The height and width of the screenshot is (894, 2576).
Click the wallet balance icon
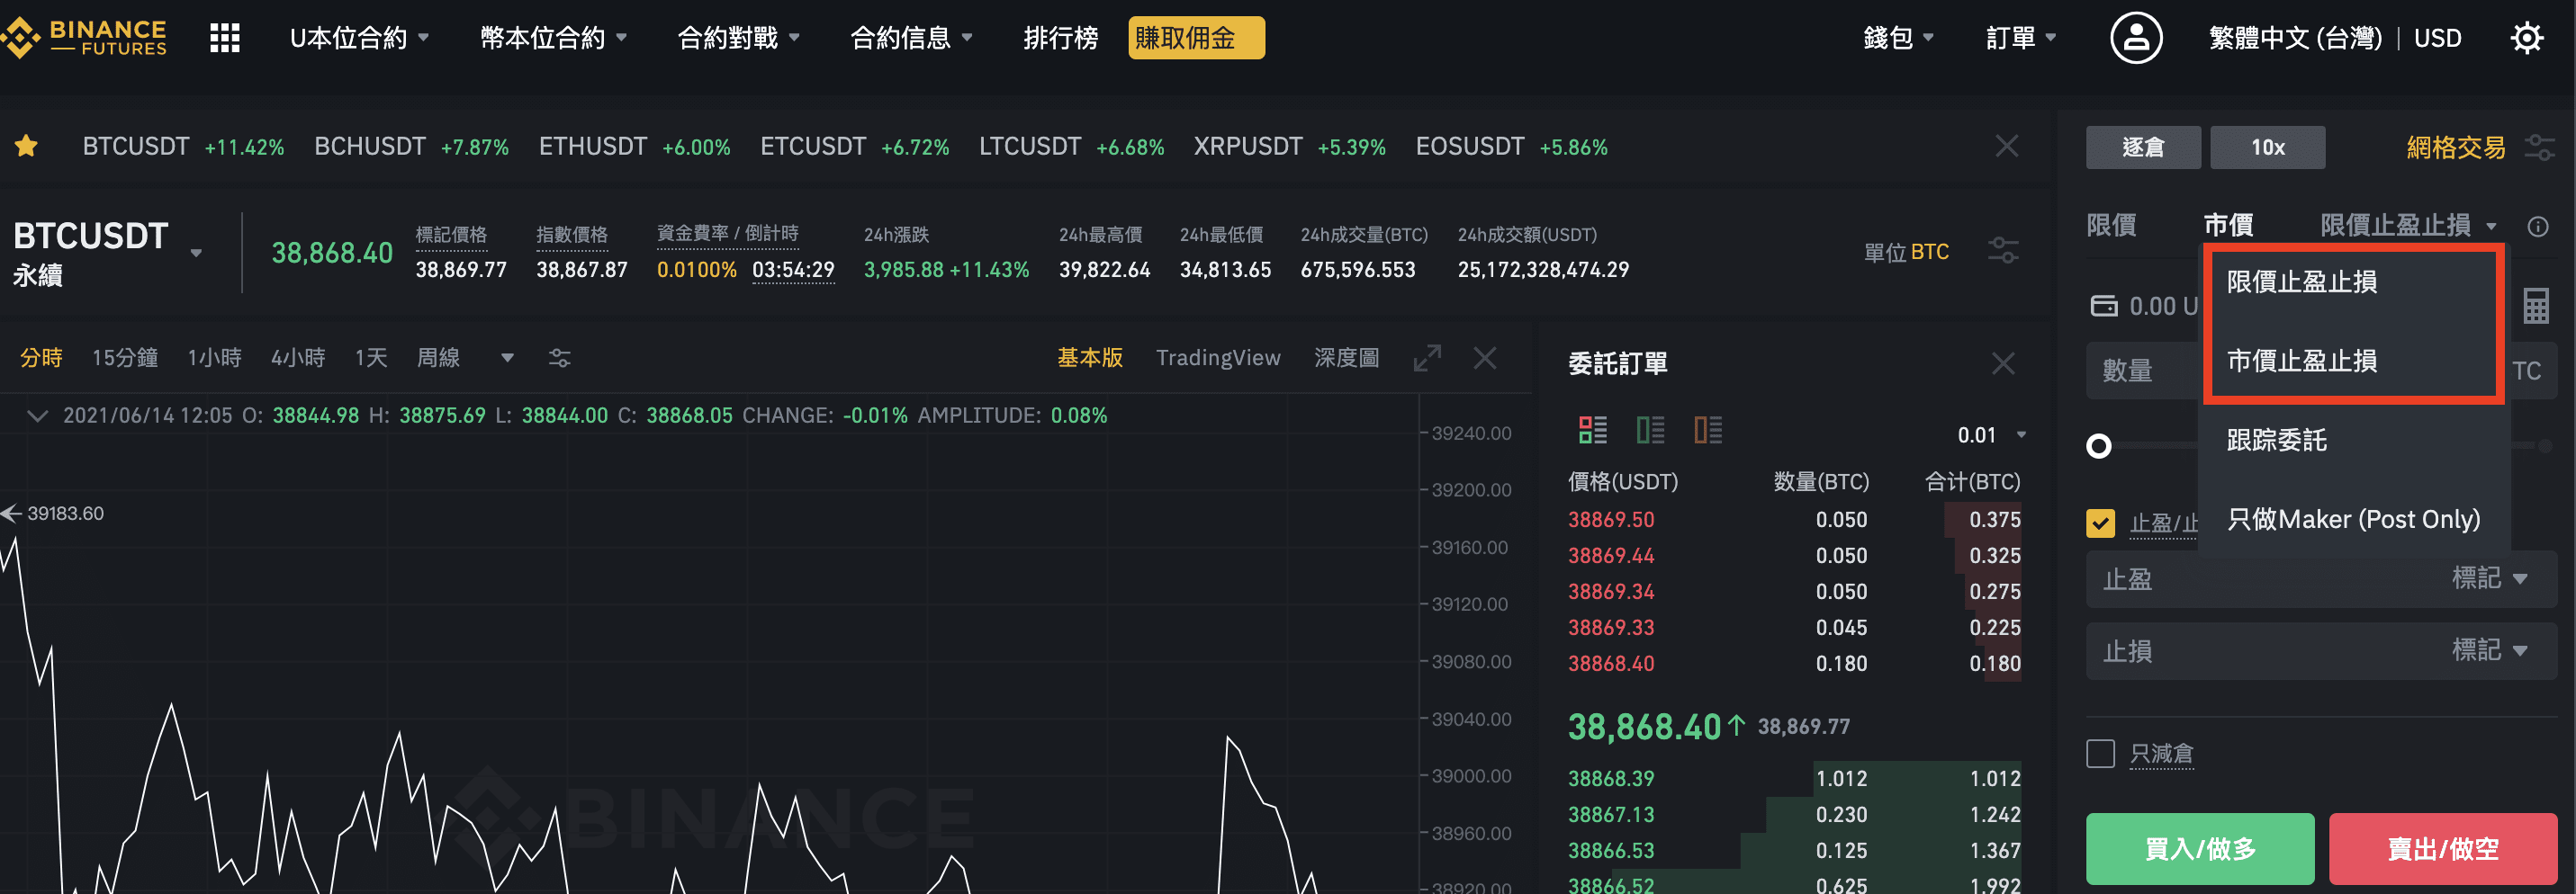pos(2103,306)
